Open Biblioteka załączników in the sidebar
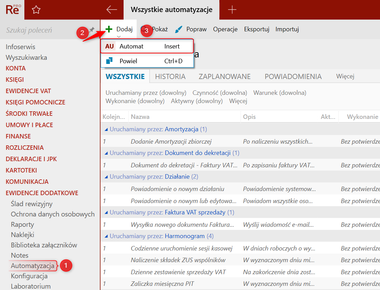 click(44, 245)
